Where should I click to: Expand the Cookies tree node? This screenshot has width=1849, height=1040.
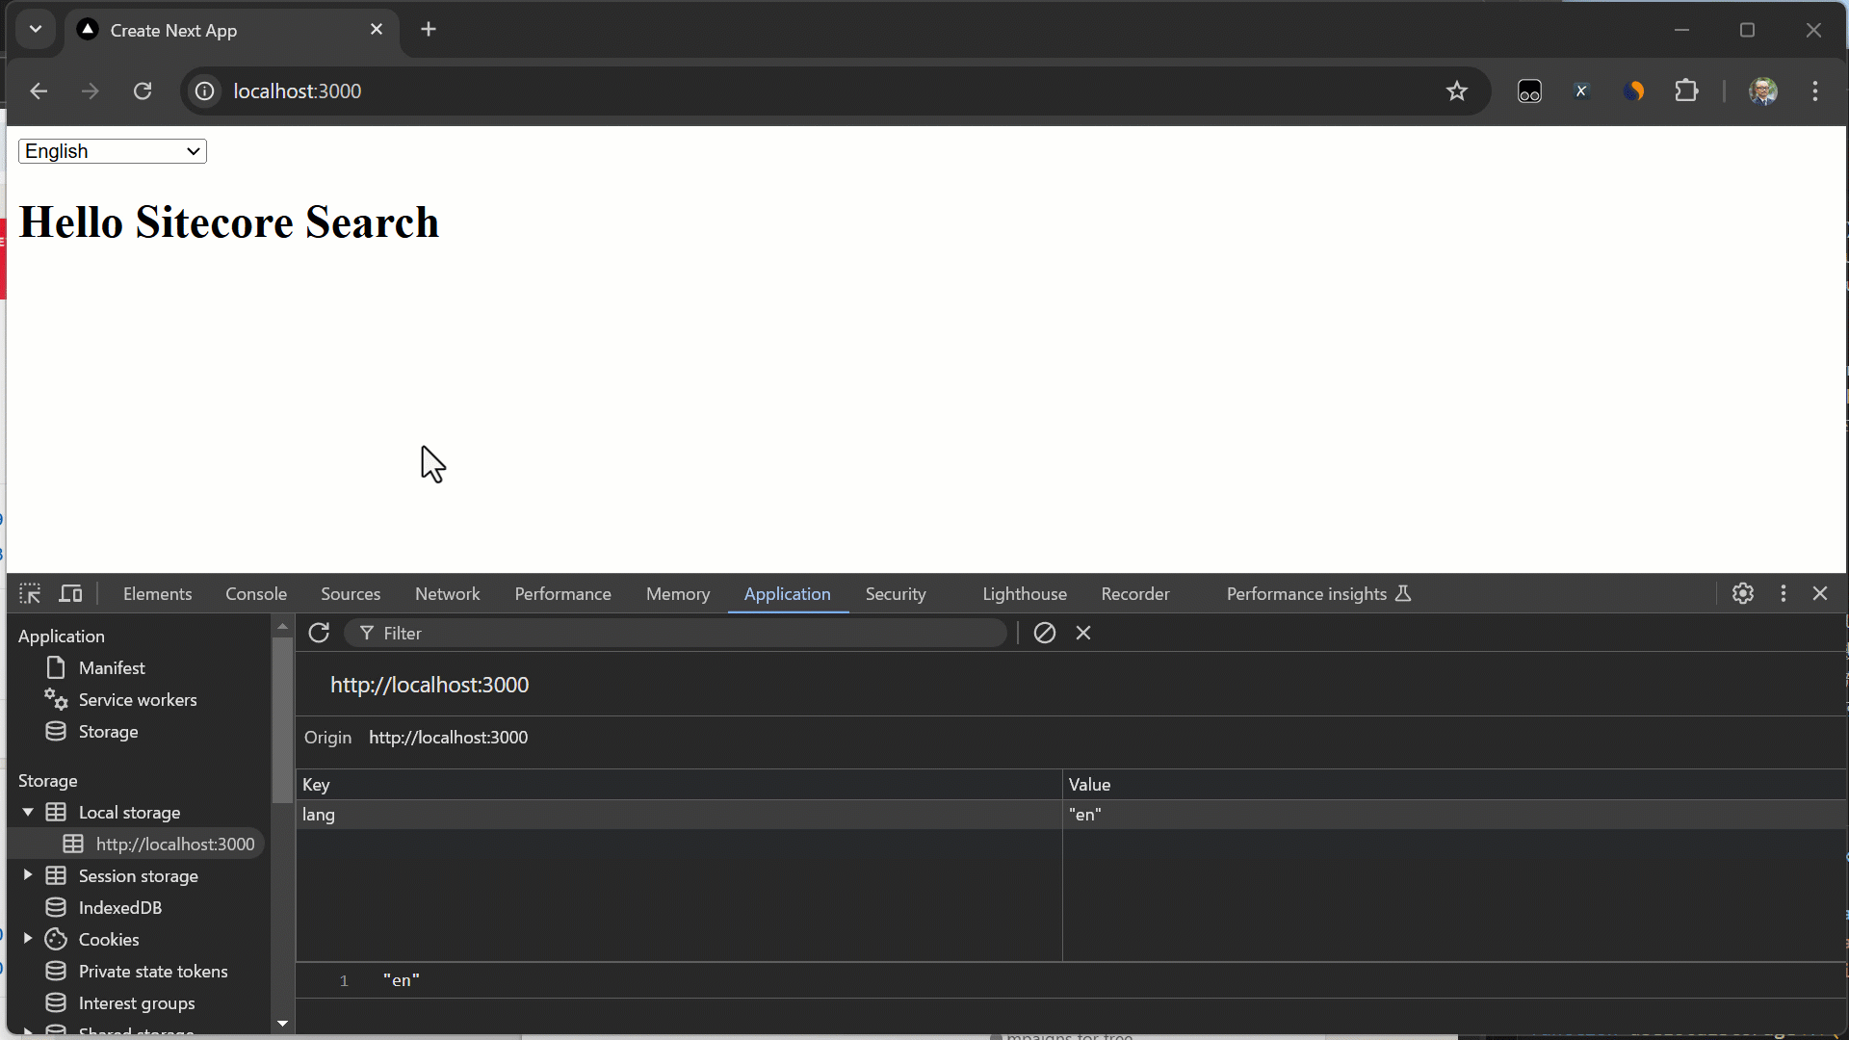(x=28, y=939)
